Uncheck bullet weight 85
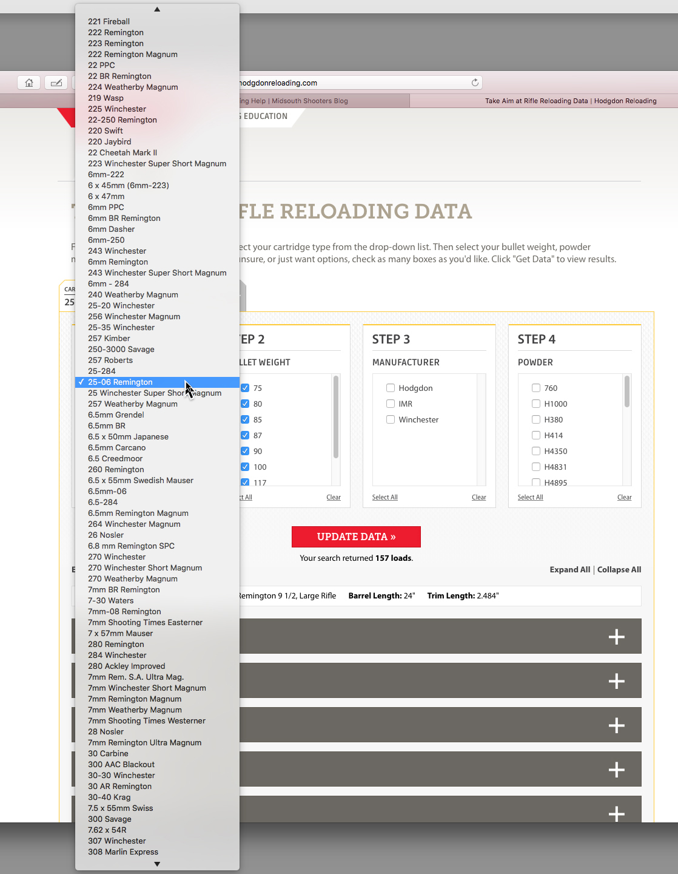The image size is (678, 874). tap(245, 419)
